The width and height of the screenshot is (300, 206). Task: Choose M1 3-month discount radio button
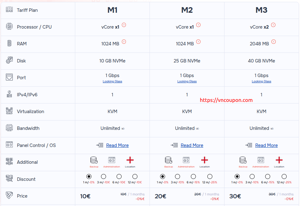pos(103,176)
